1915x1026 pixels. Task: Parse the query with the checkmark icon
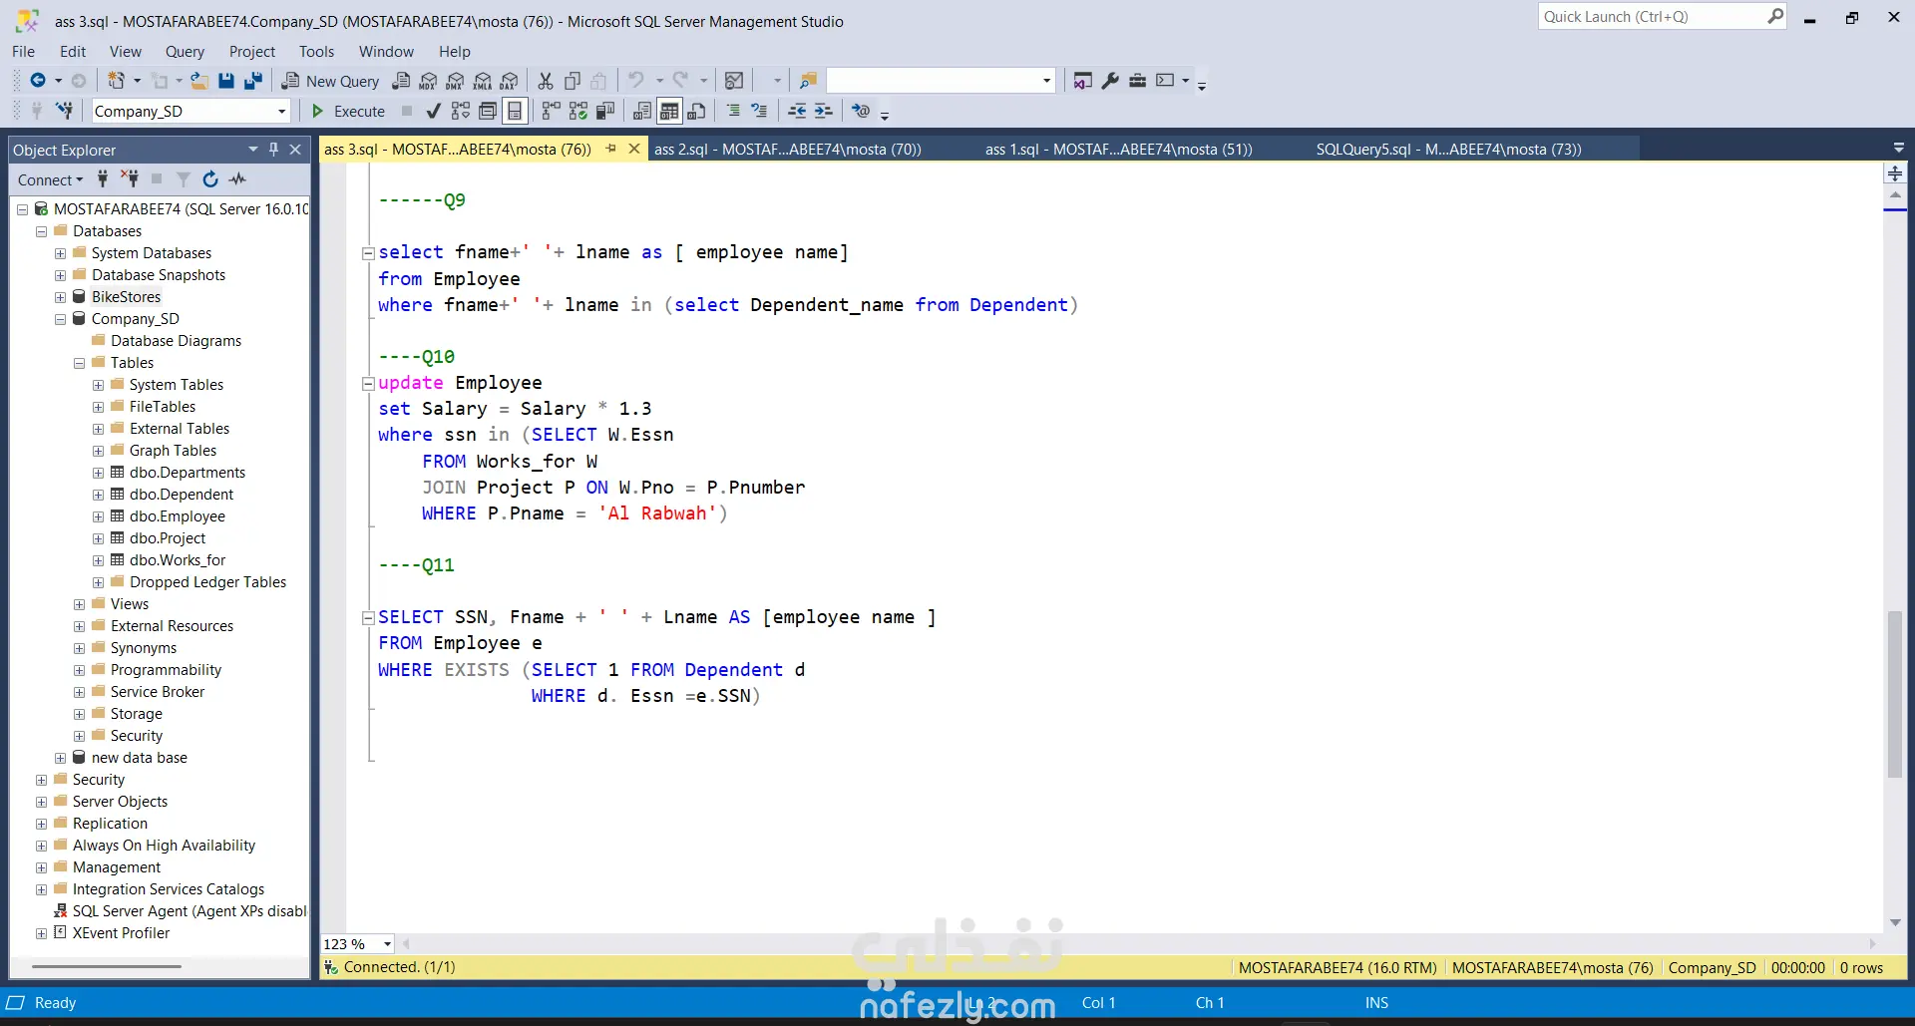433,111
